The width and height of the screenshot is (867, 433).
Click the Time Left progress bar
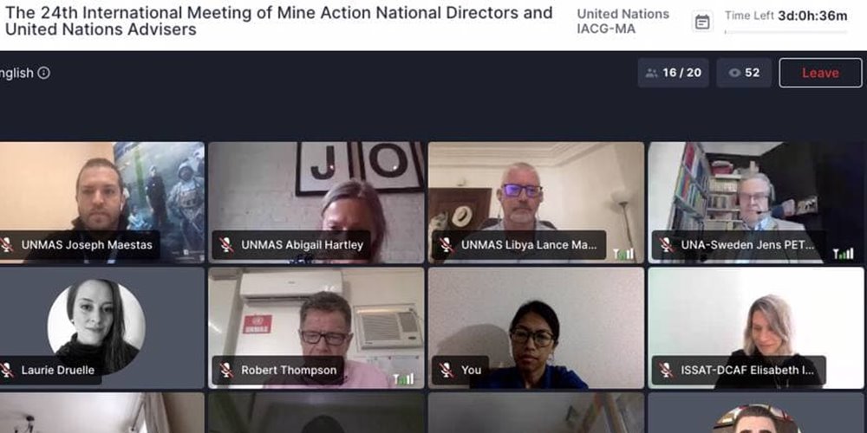point(786,32)
